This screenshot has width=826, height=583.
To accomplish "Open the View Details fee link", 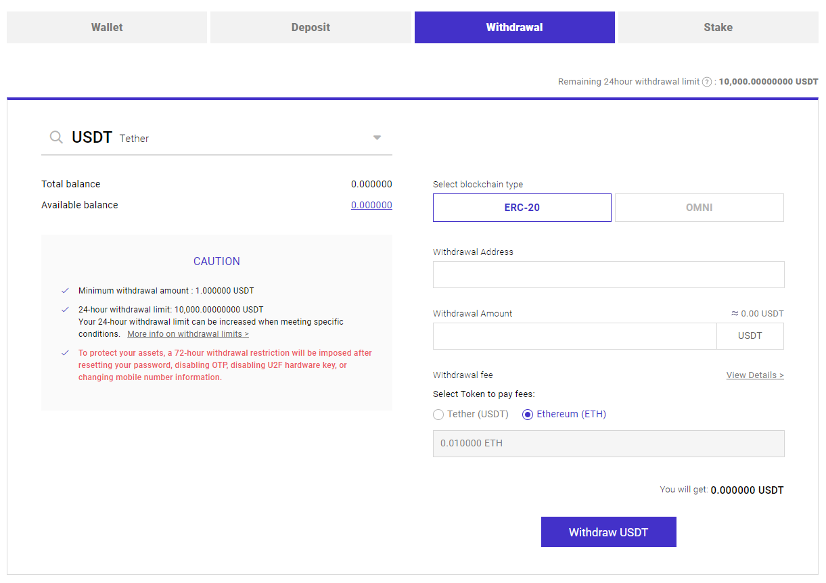I will tap(755, 375).
